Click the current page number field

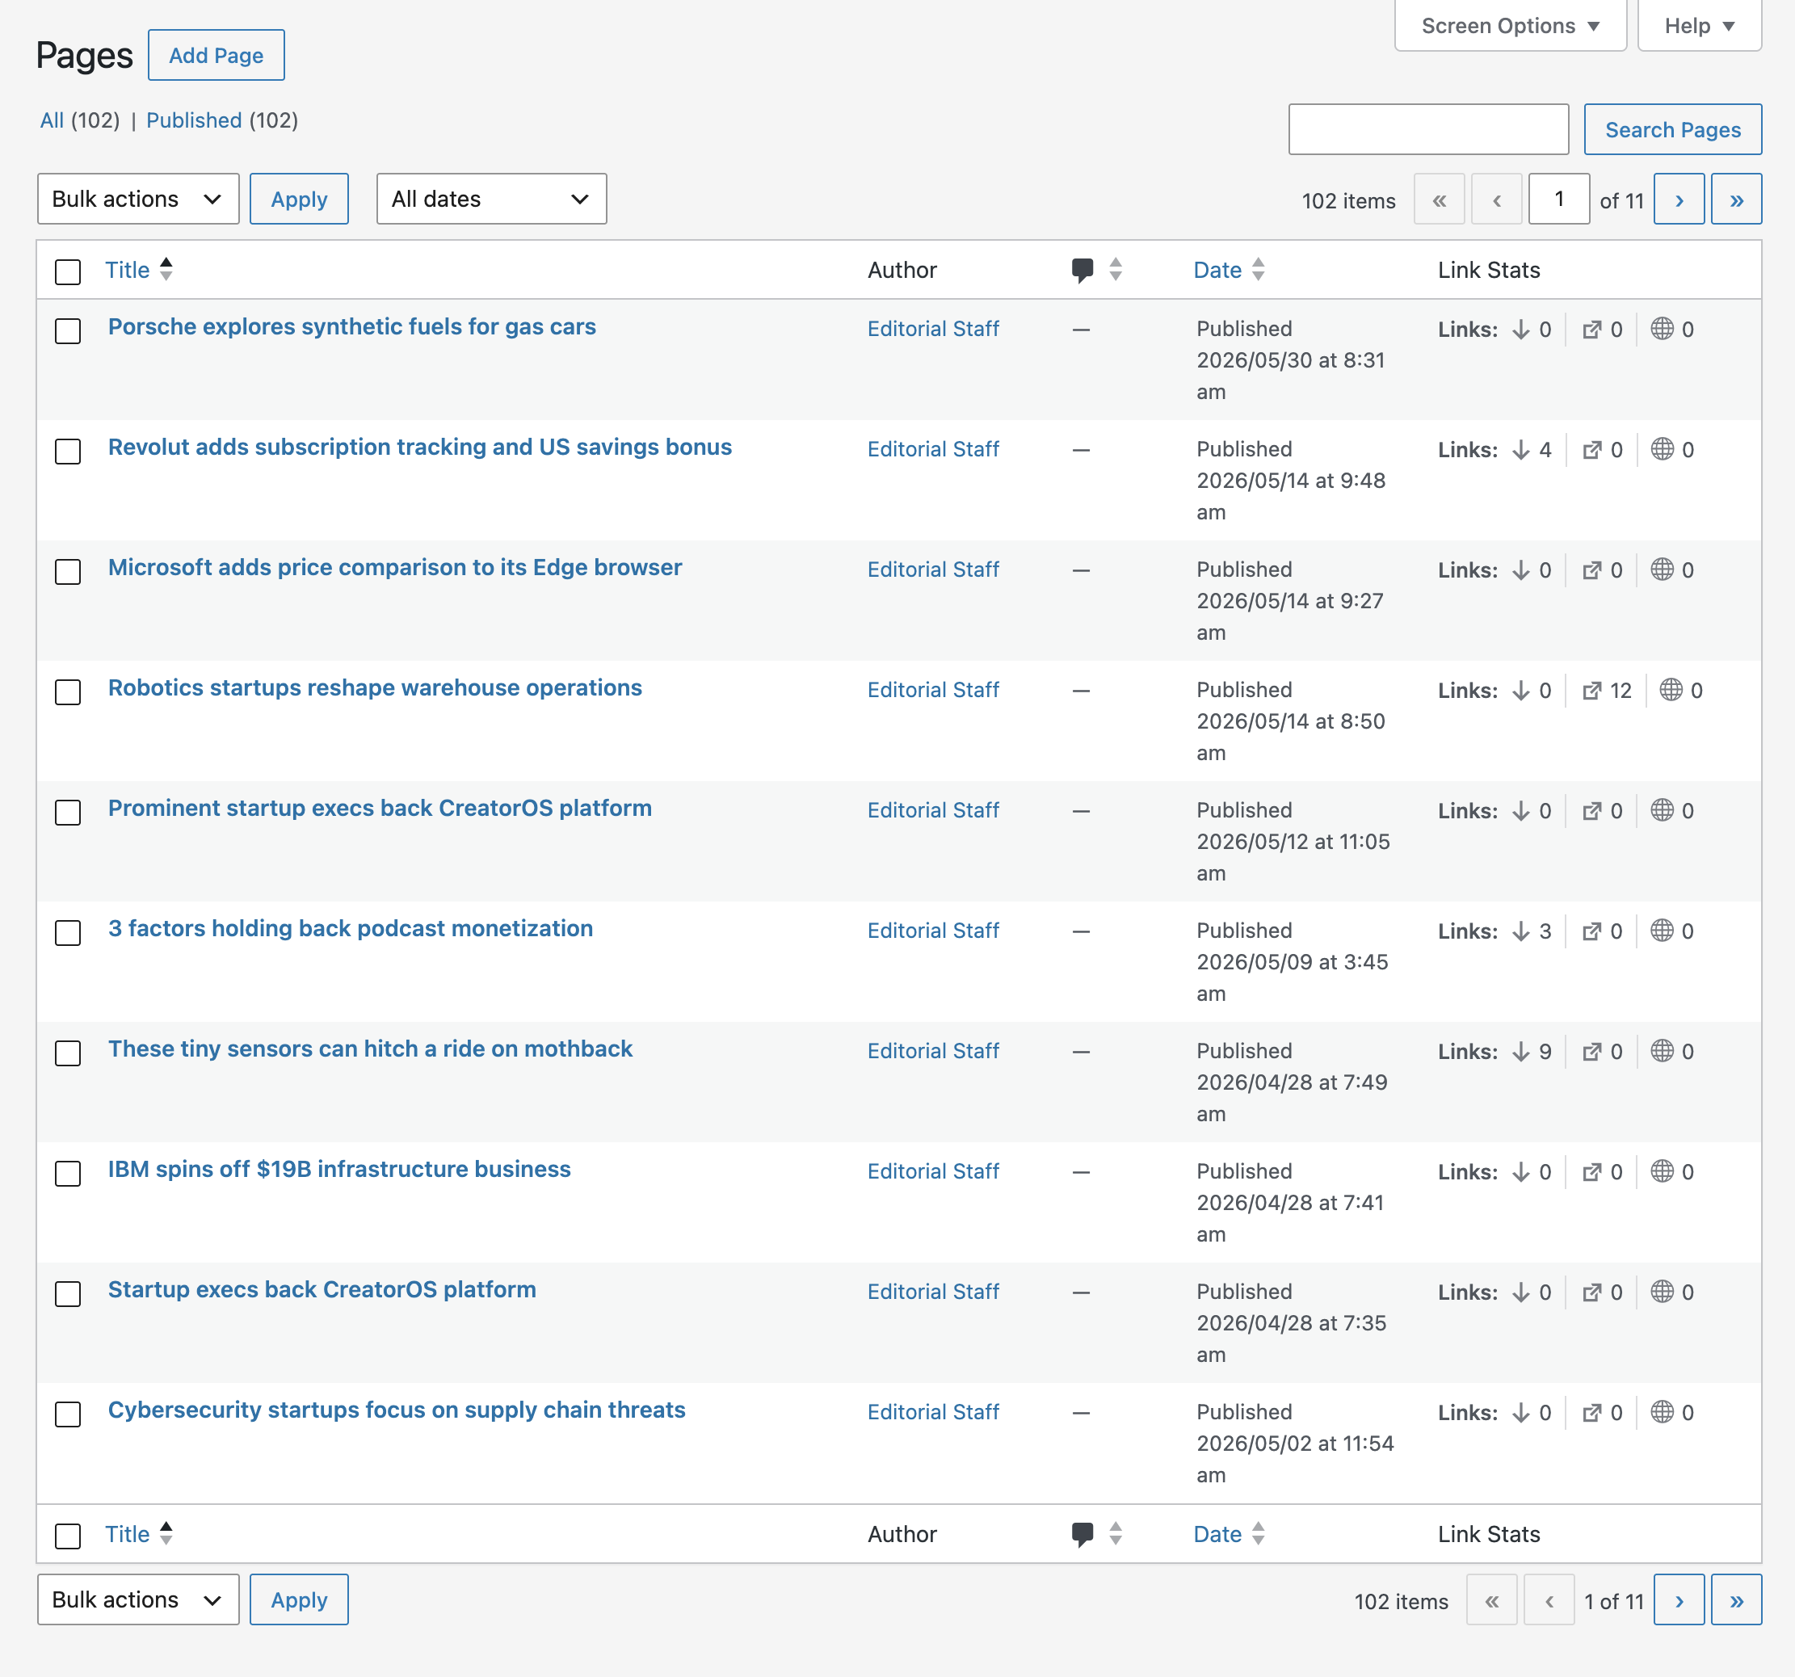tap(1558, 200)
